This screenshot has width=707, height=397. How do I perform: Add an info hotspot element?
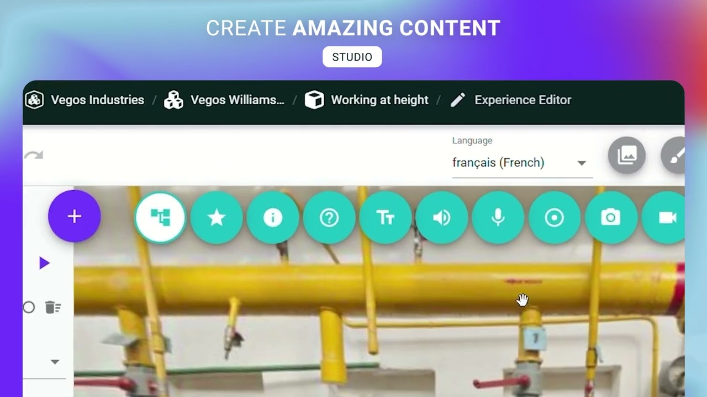click(273, 218)
